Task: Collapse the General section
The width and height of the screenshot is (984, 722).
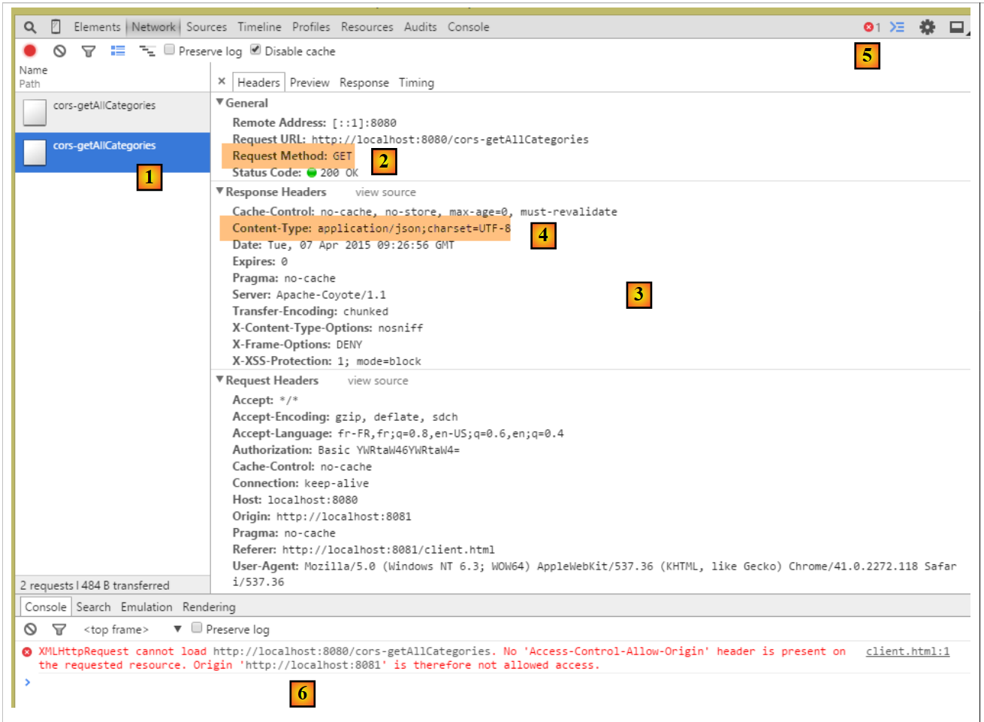Action: 220,102
